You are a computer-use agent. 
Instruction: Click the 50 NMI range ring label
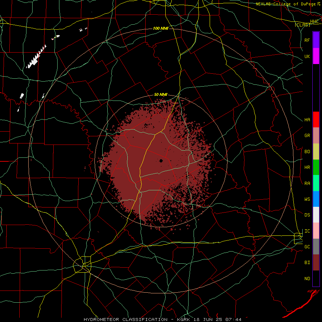pyautogui.click(x=161, y=95)
